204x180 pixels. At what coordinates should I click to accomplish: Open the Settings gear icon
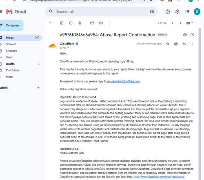pyautogui.click(x=177, y=12)
